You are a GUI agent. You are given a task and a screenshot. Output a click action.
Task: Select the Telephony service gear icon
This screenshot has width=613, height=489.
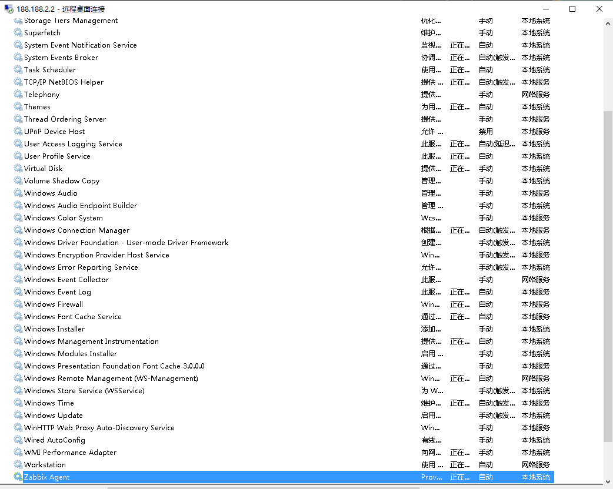point(18,94)
